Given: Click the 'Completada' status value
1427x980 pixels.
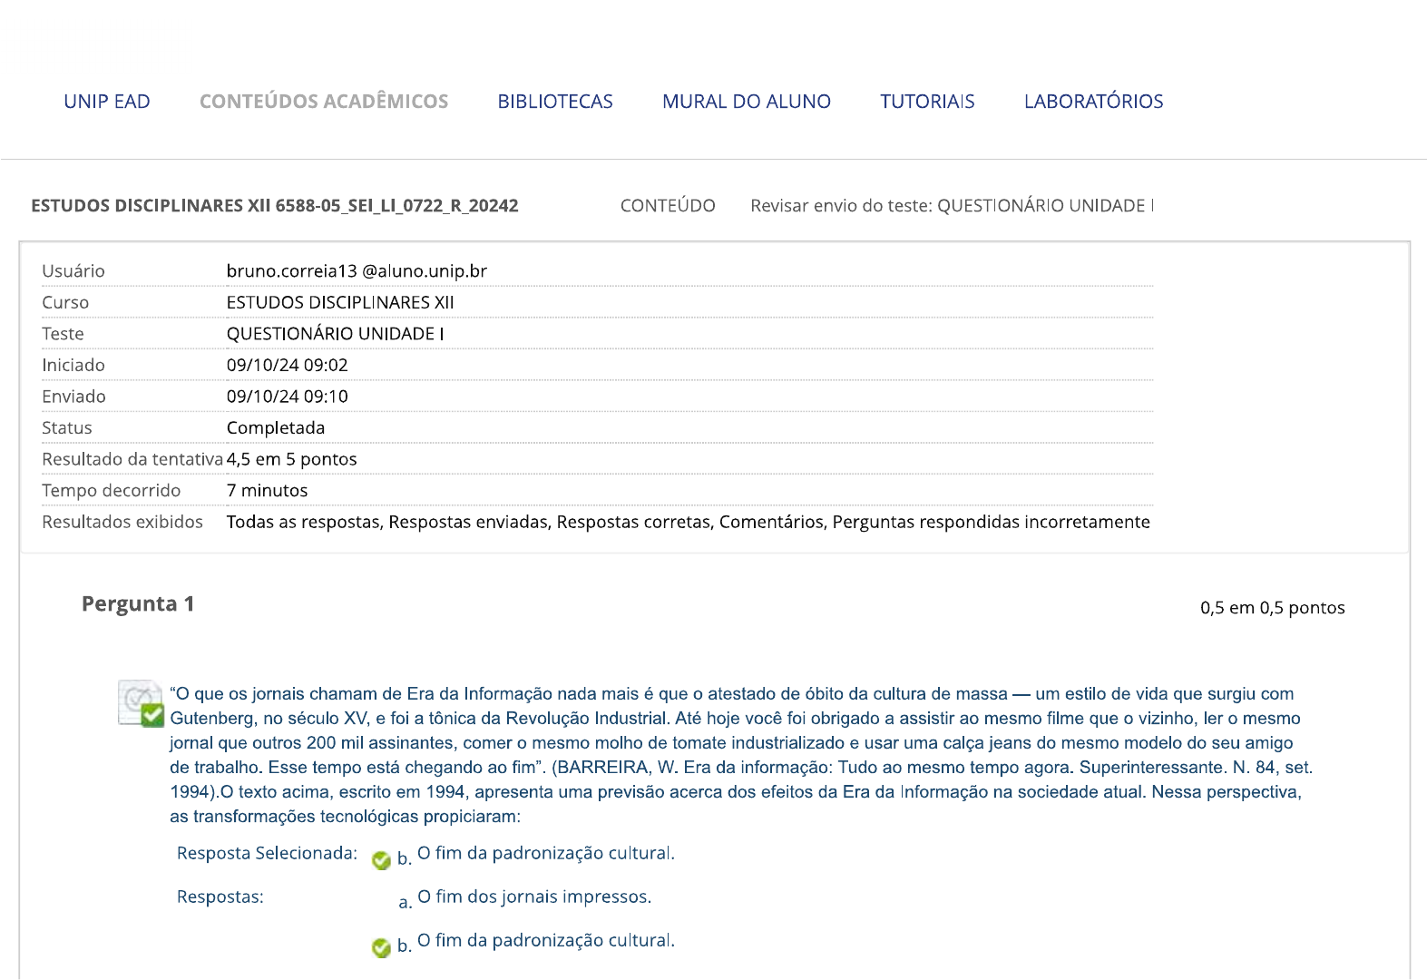Looking at the screenshot, I should tap(276, 428).
